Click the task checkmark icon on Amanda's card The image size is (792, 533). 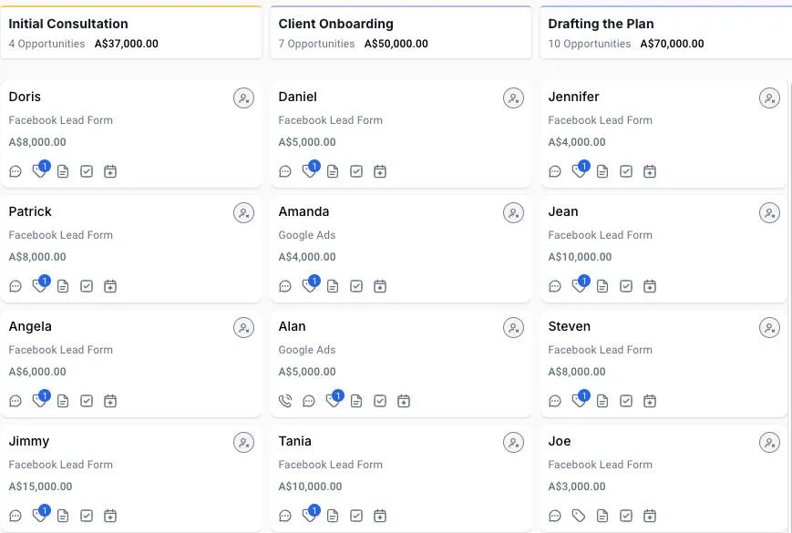356,286
